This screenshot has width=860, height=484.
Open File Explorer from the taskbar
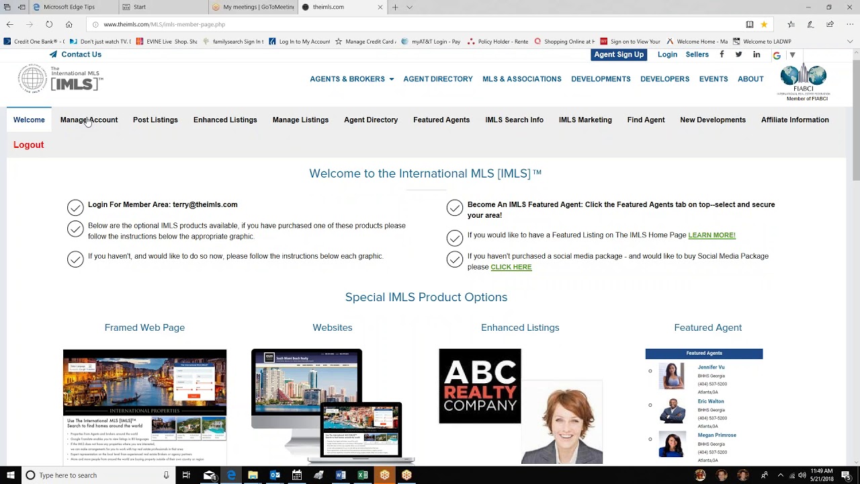click(x=253, y=475)
